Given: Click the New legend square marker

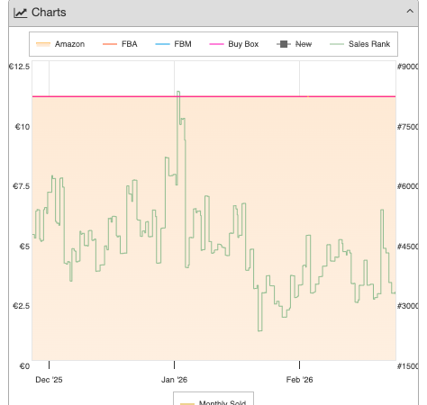Looking at the screenshot, I should [x=284, y=44].
